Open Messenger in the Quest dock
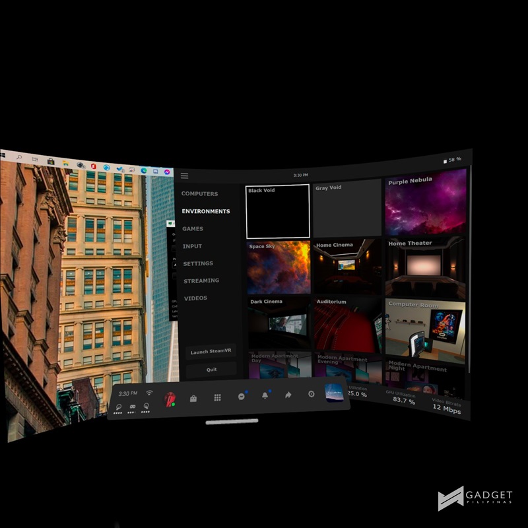Viewport: 528px width, 528px height. click(x=242, y=397)
